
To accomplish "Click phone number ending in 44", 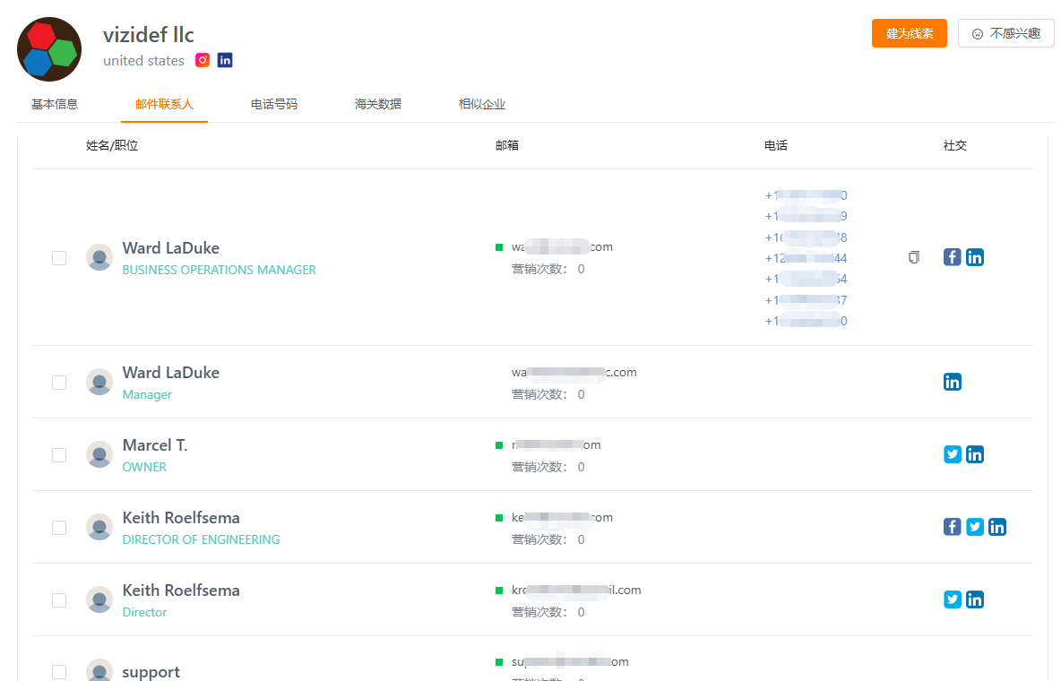I will (806, 258).
